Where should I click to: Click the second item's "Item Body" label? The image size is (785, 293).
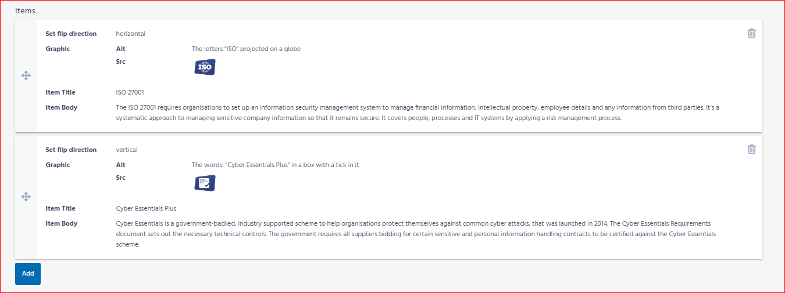pyautogui.click(x=61, y=223)
